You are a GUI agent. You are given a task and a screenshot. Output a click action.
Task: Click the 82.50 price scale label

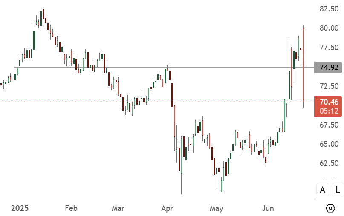(x=329, y=9)
